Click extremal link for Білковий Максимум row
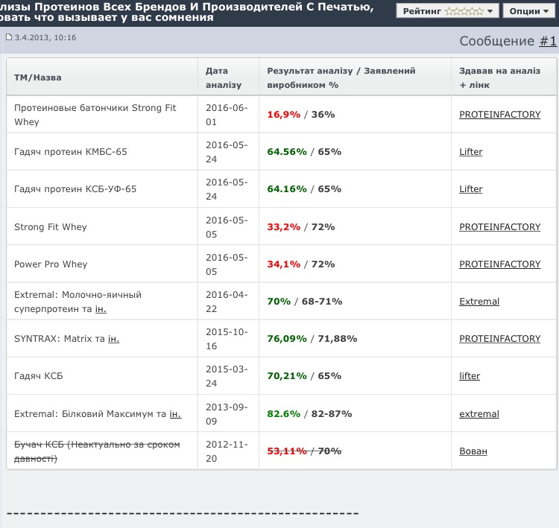 click(x=479, y=414)
